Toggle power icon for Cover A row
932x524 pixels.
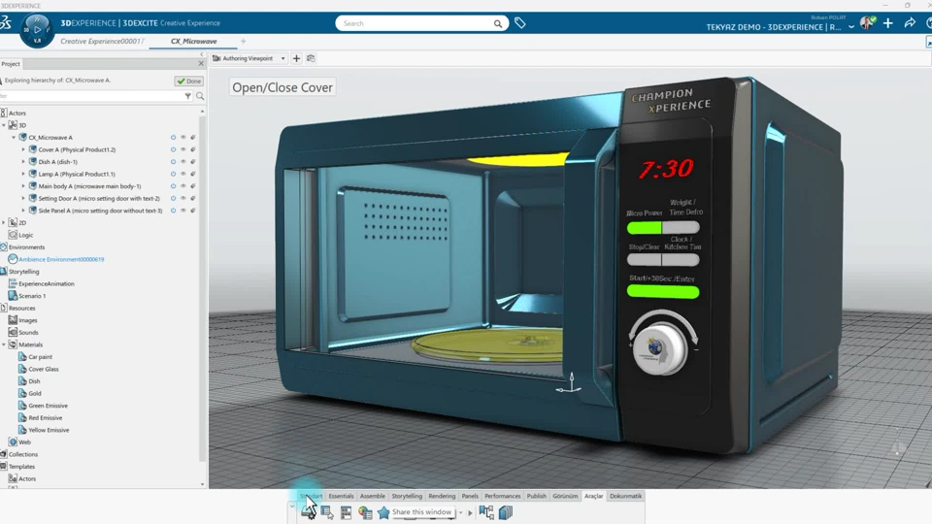tap(173, 149)
